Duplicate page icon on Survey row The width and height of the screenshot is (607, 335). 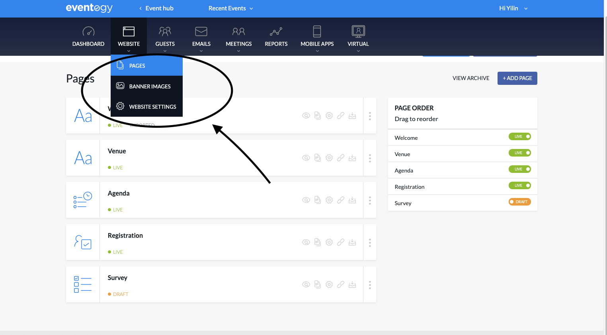click(x=317, y=284)
